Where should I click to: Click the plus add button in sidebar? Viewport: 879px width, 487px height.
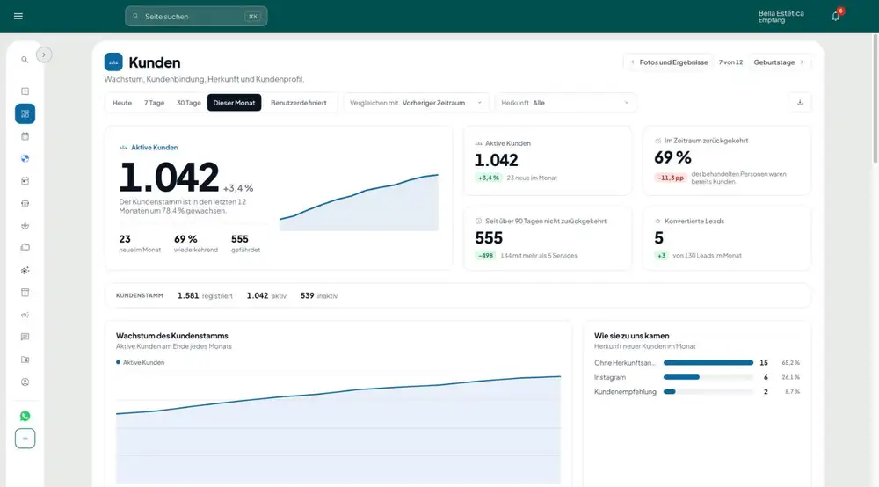[x=25, y=439]
